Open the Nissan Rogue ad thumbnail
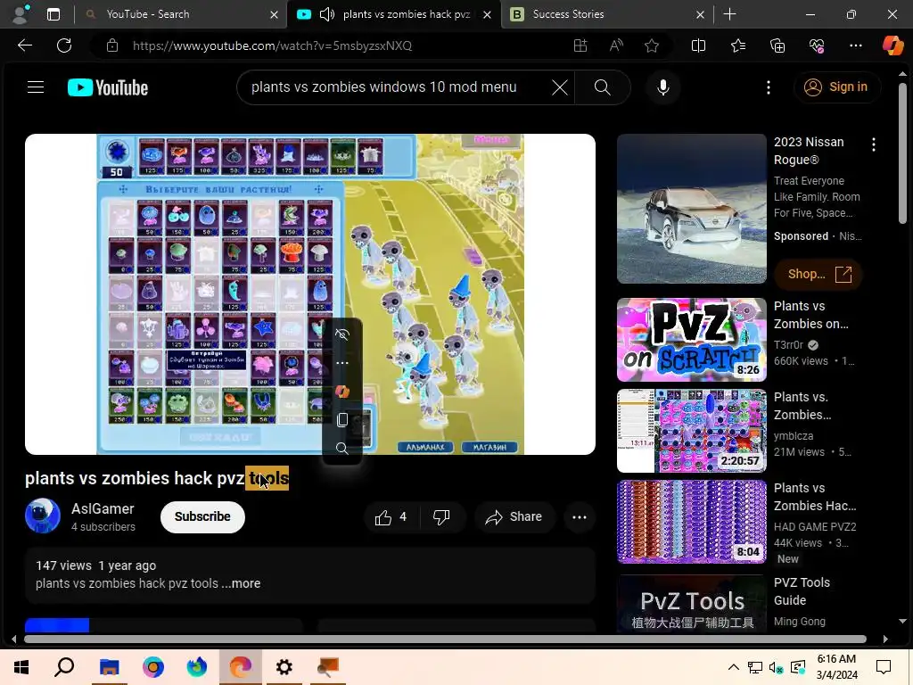The image size is (913, 685). (692, 209)
